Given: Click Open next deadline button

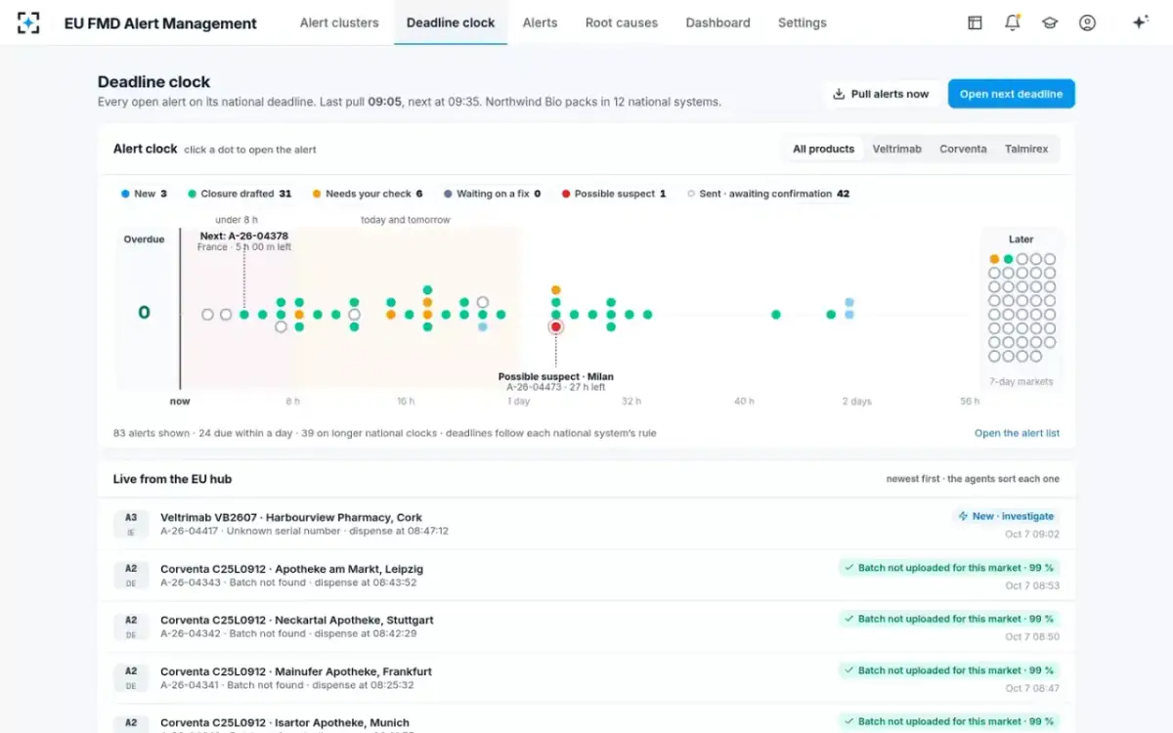Looking at the screenshot, I should coord(1011,94).
